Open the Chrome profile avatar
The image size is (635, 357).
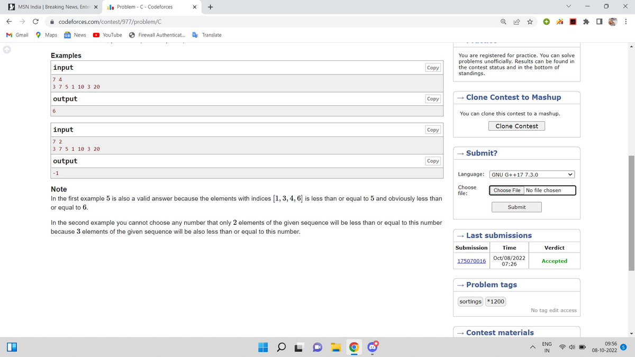pos(613,22)
